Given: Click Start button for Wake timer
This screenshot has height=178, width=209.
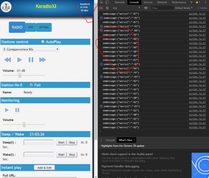Looking at the screenshot, I should point(61,155).
